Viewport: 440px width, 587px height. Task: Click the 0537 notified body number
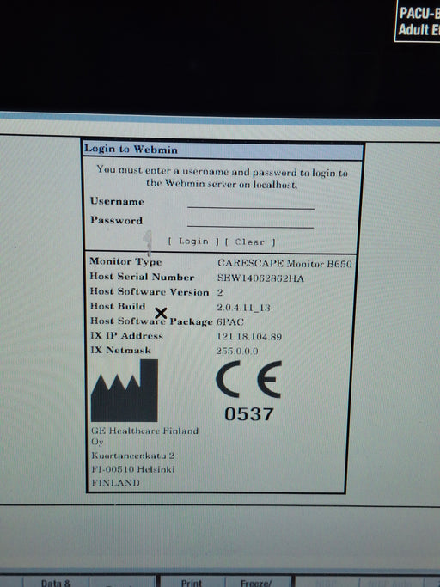point(249,414)
